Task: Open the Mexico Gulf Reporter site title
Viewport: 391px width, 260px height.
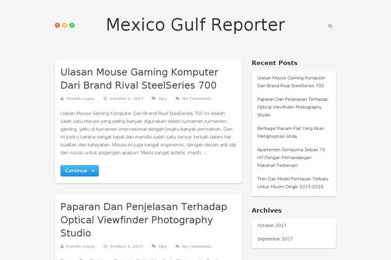Action: (195, 25)
